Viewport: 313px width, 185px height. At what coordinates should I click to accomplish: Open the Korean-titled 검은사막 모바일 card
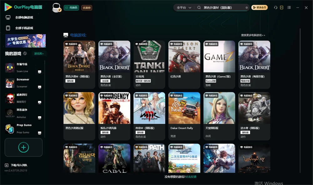79,158
